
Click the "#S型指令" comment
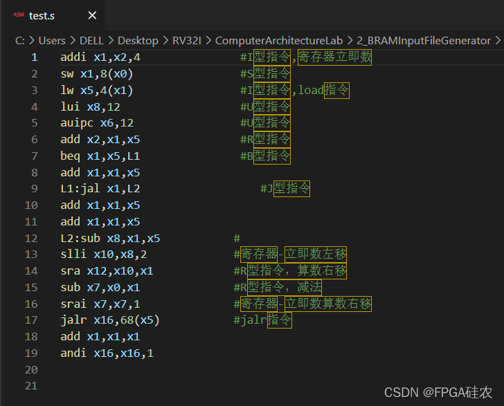(266, 74)
